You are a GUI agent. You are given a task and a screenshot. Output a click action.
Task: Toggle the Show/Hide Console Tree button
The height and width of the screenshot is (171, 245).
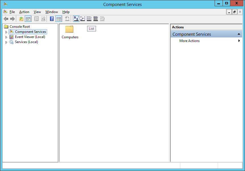coord(28,19)
